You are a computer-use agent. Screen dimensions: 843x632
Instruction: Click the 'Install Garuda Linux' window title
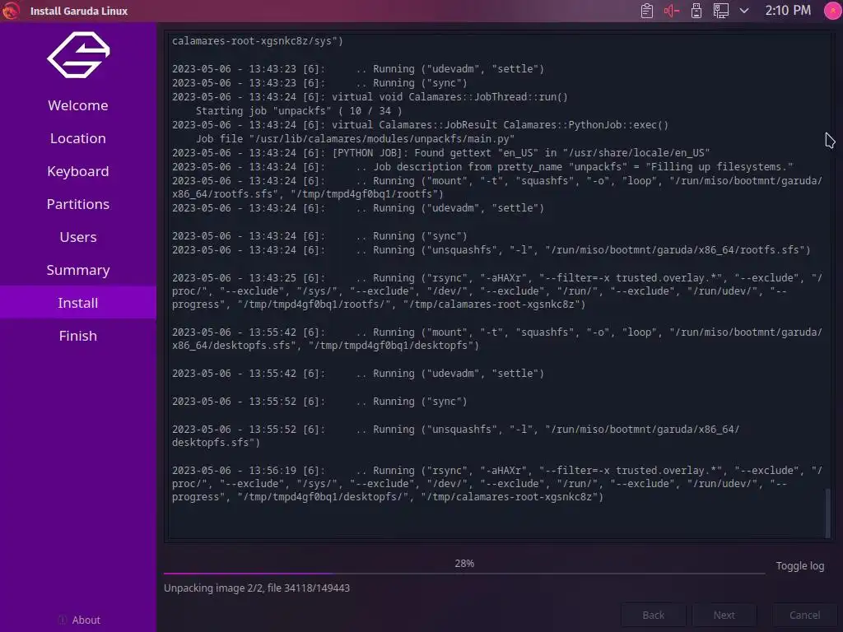(79, 11)
